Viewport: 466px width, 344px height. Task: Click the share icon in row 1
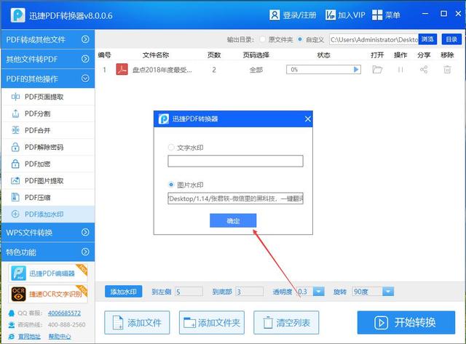[424, 69]
